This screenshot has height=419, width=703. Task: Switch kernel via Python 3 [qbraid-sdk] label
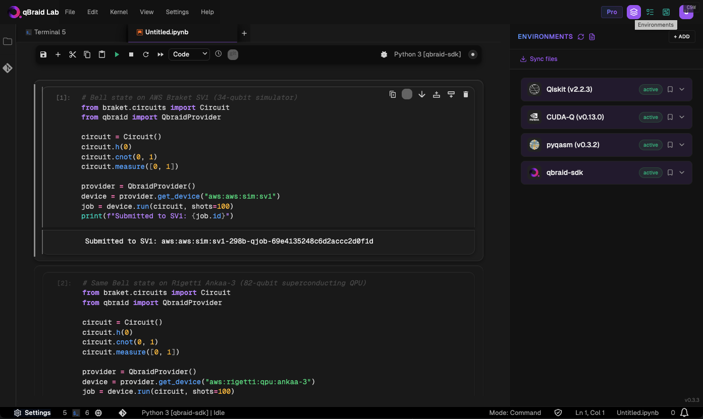point(427,54)
